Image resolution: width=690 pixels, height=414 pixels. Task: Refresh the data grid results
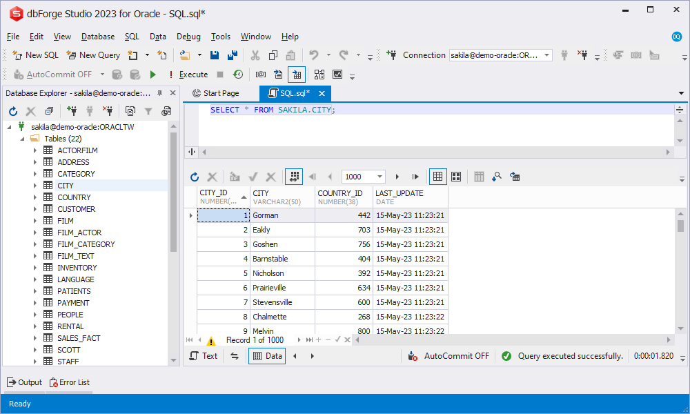[195, 177]
